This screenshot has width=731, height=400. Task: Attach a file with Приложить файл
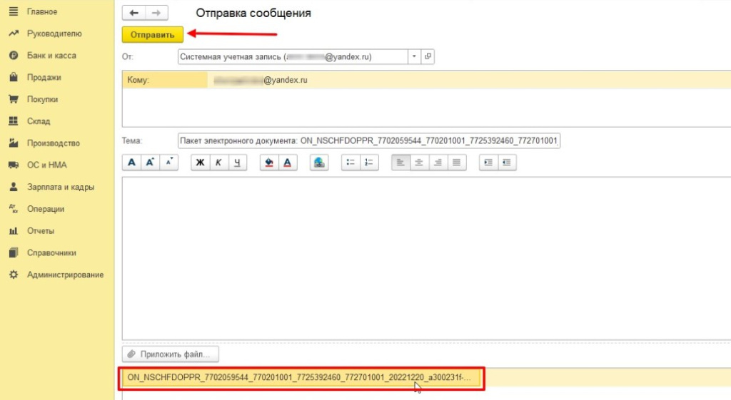click(170, 354)
